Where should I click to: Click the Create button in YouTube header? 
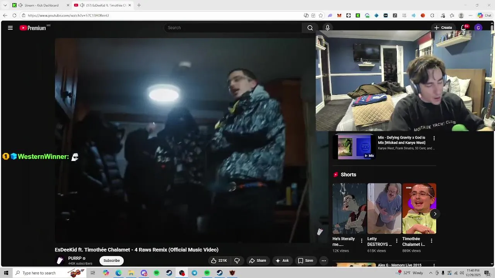(x=443, y=28)
